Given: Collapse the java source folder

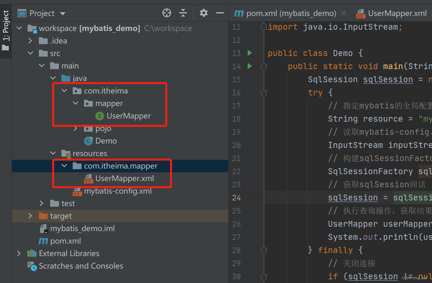Looking at the screenshot, I should click(x=53, y=78).
